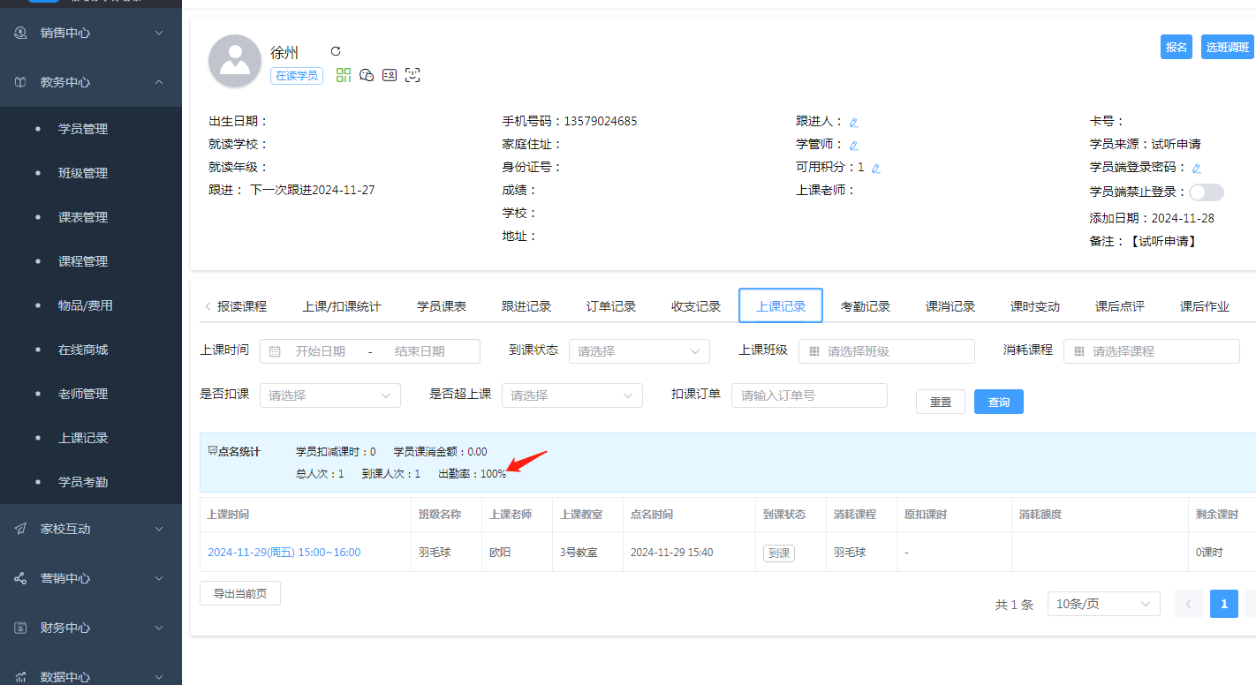Click the 家校互动 paper plane icon
Image resolution: width=1256 pixels, height=685 pixels.
pos(21,529)
